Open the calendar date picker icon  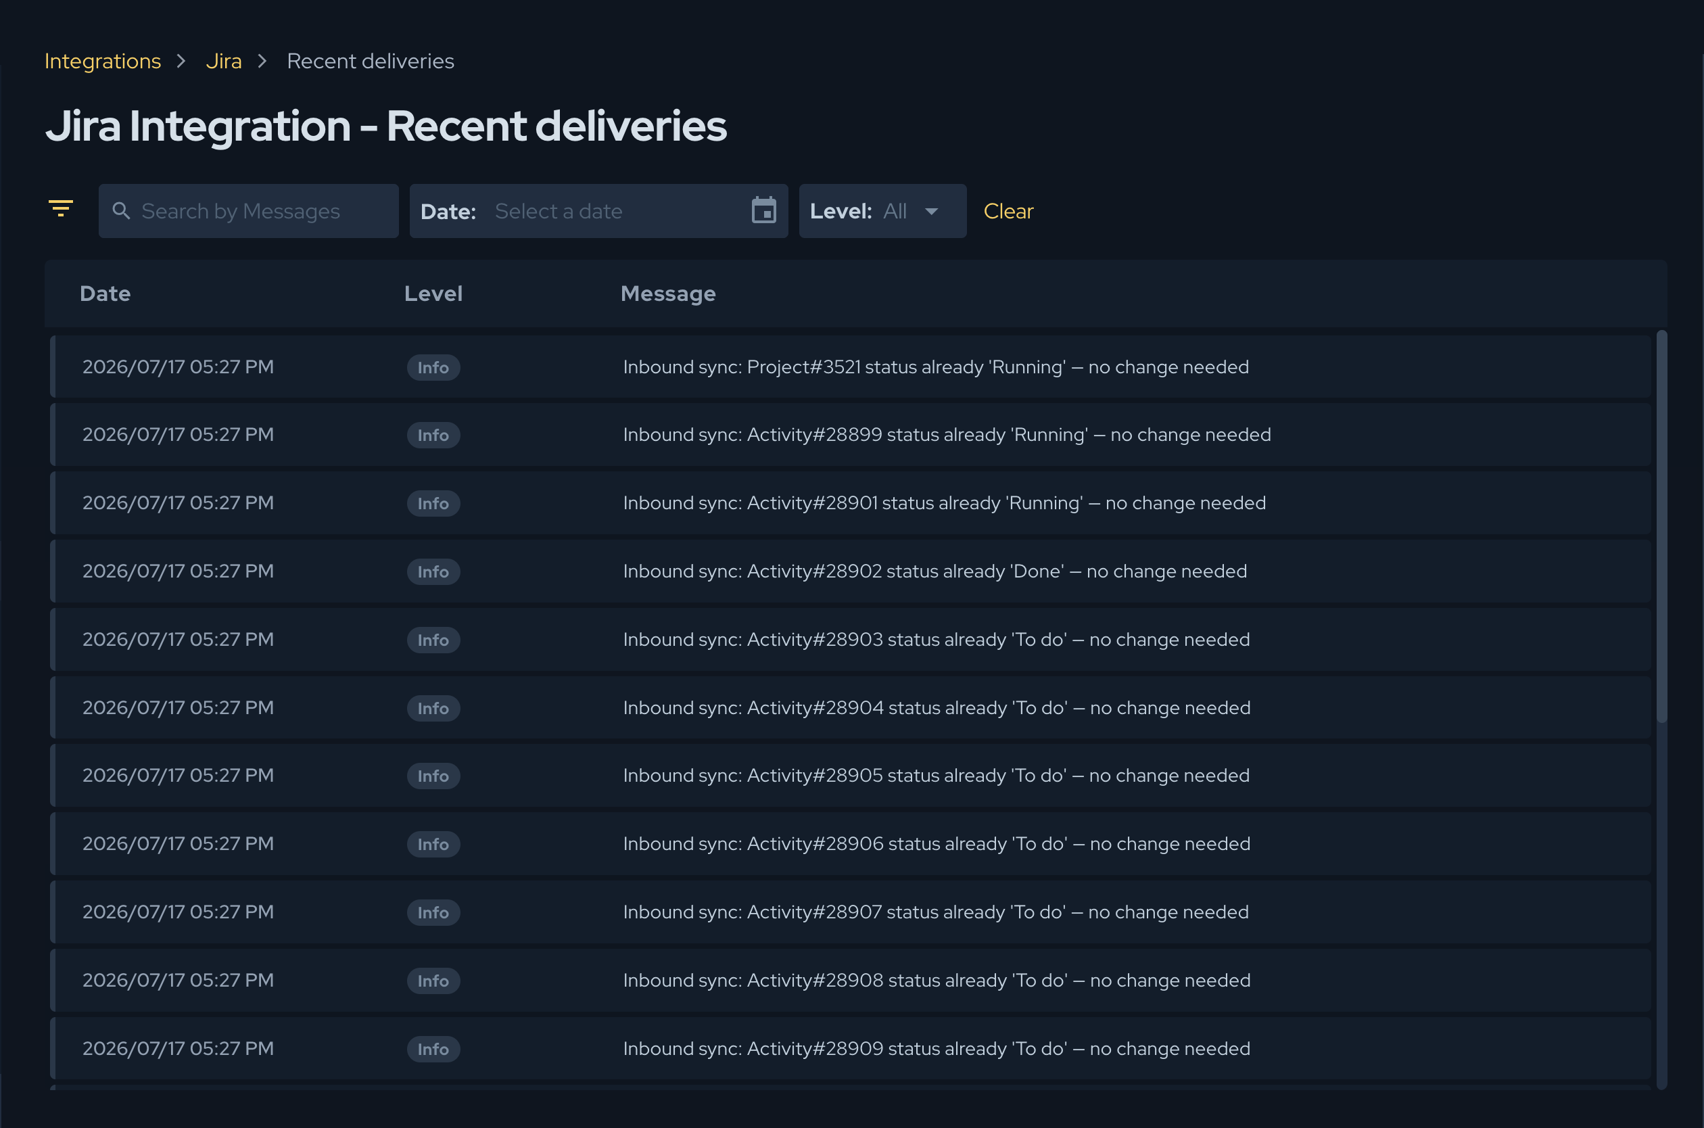point(763,210)
